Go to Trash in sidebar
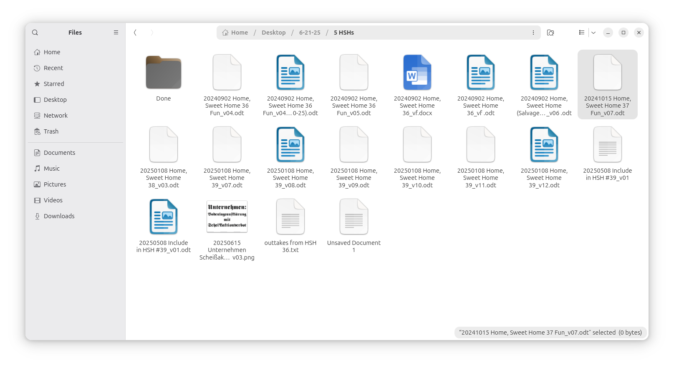This screenshot has height=368, width=674. click(51, 131)
